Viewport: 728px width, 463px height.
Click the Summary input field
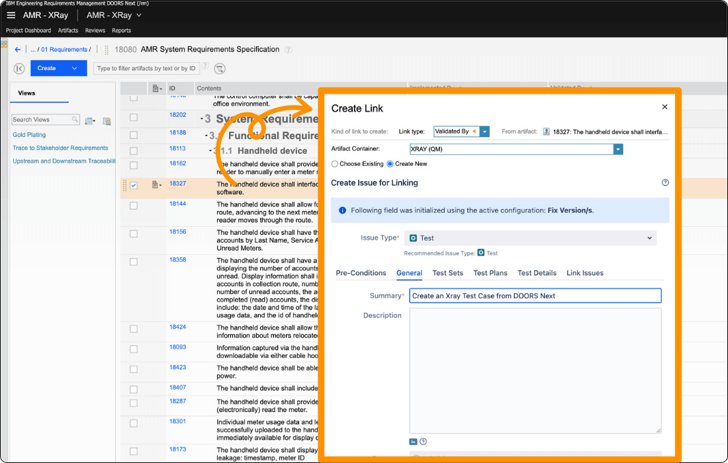pyautogui.click(x=535, y=296)
